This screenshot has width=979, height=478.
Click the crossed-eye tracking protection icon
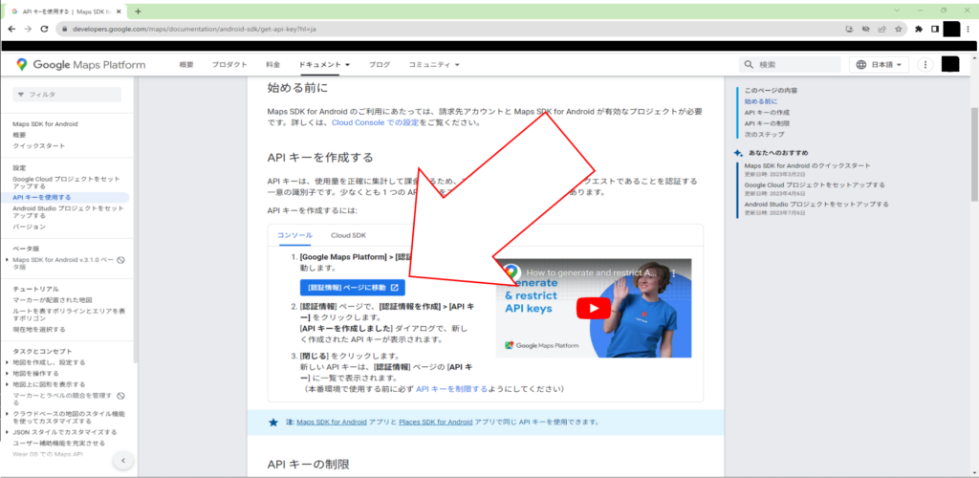tap(865, 29)
